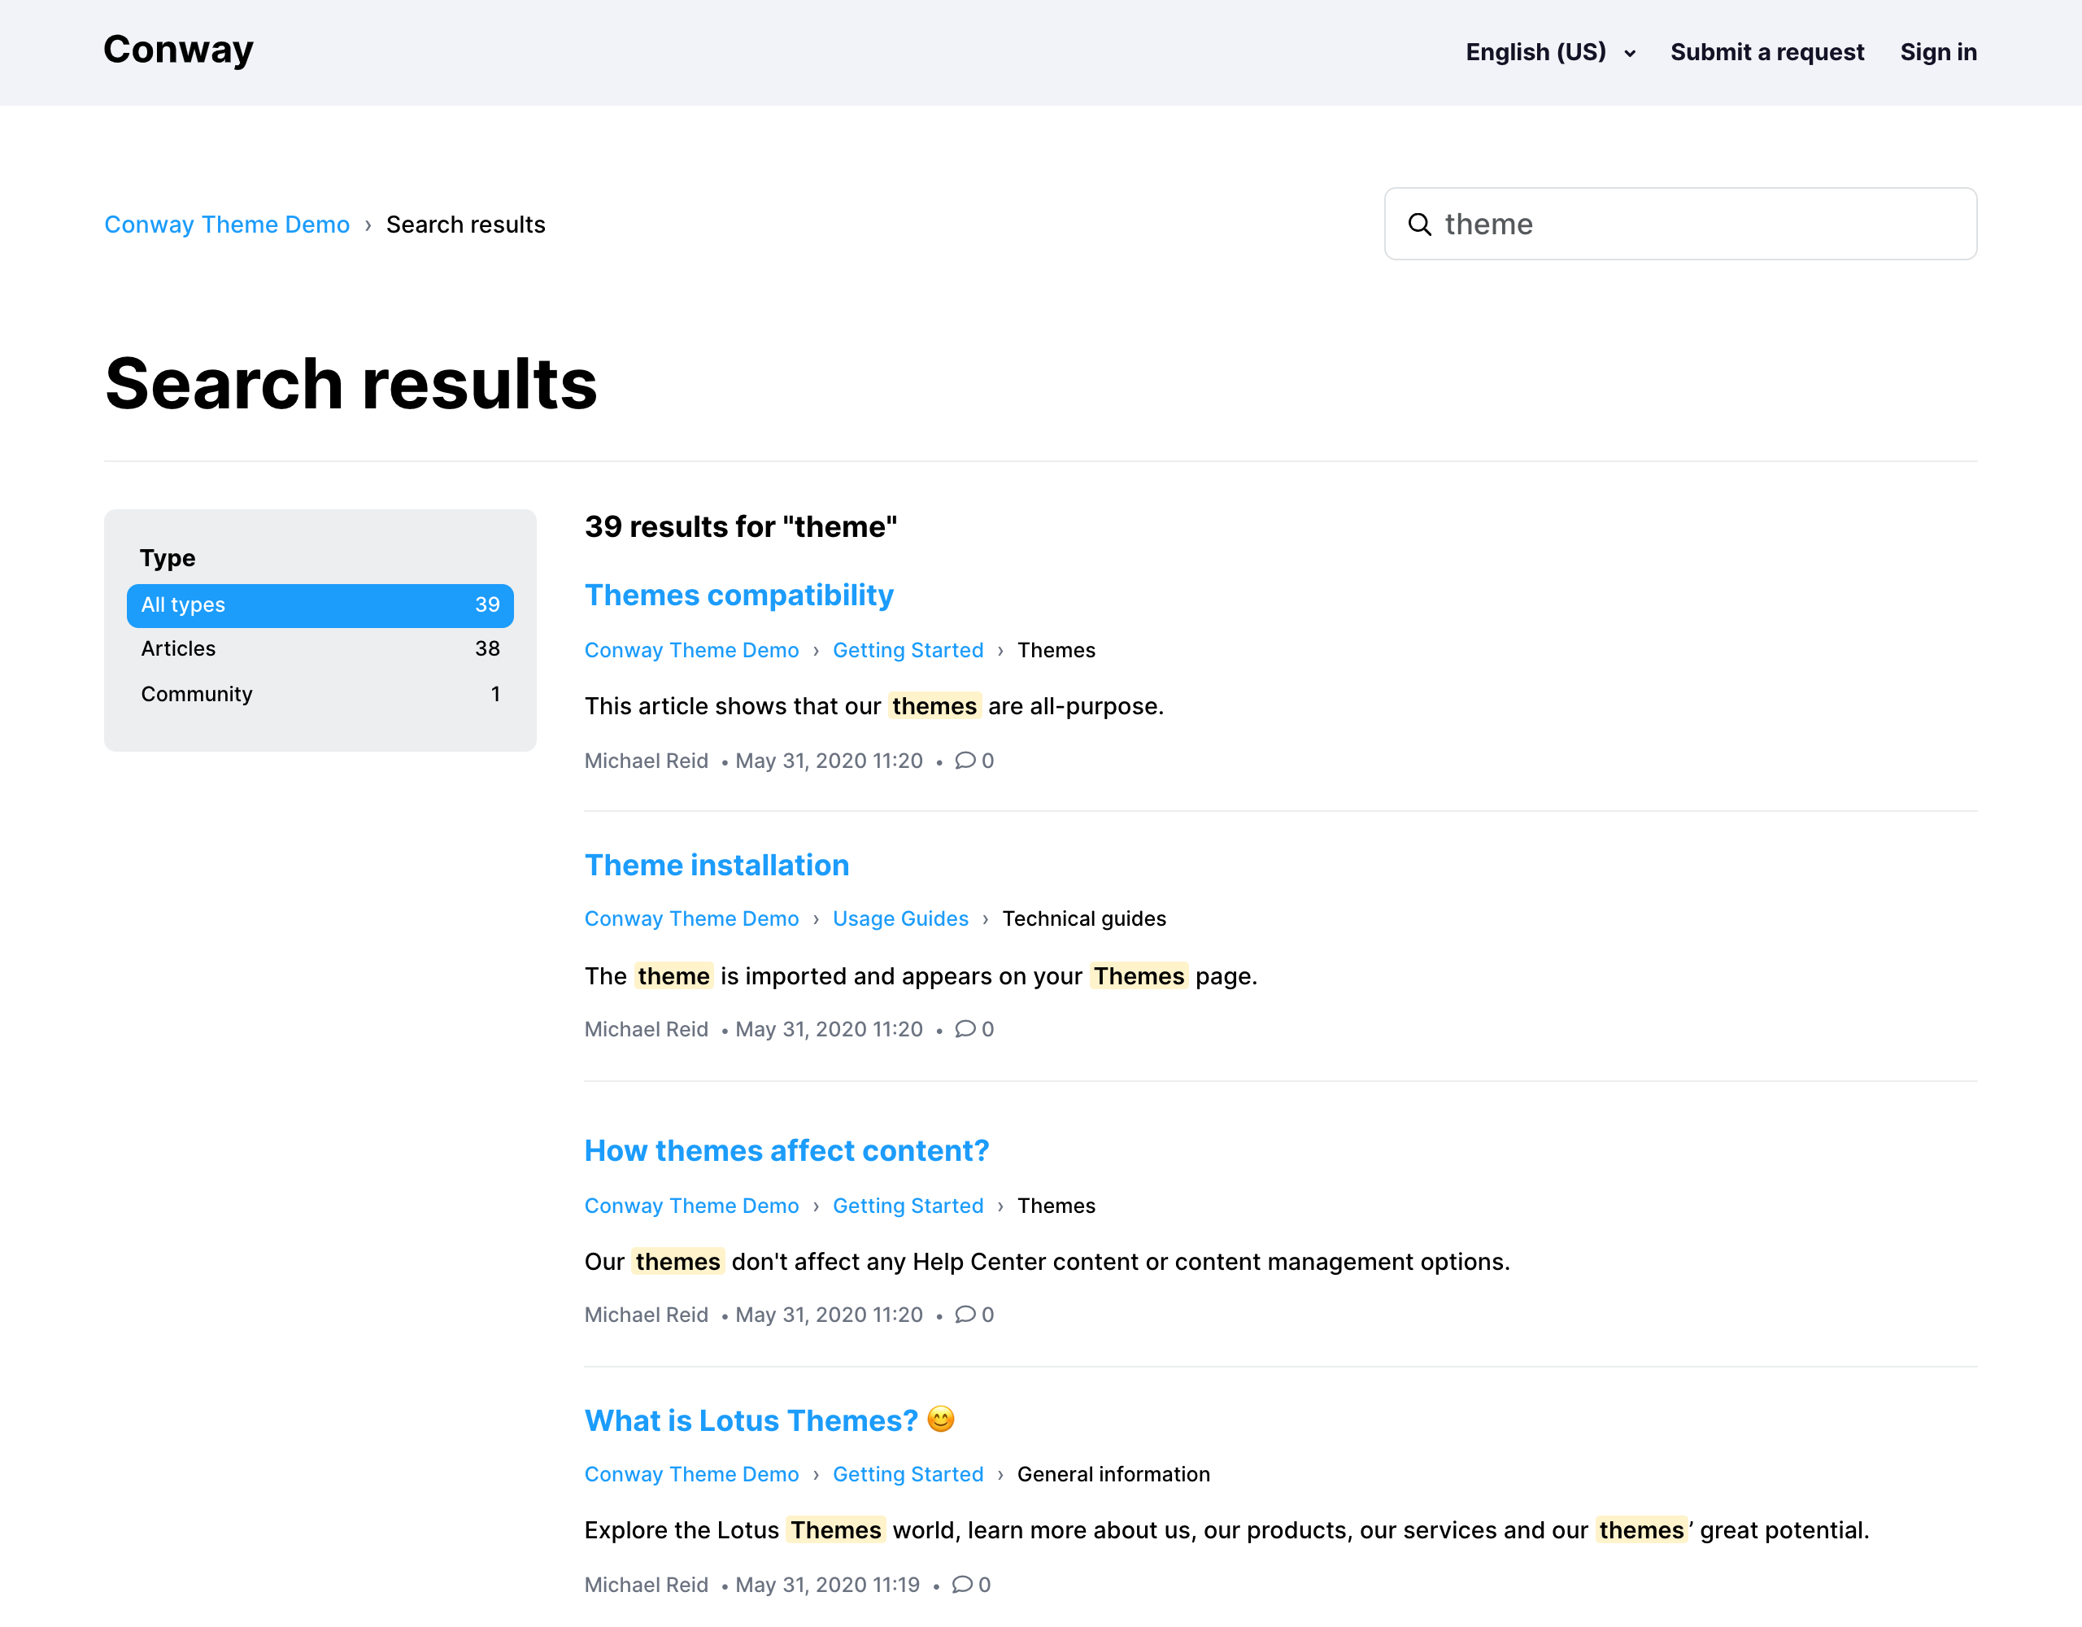Click the Sign in link

pyautogui.click(x=1937, y=52)
